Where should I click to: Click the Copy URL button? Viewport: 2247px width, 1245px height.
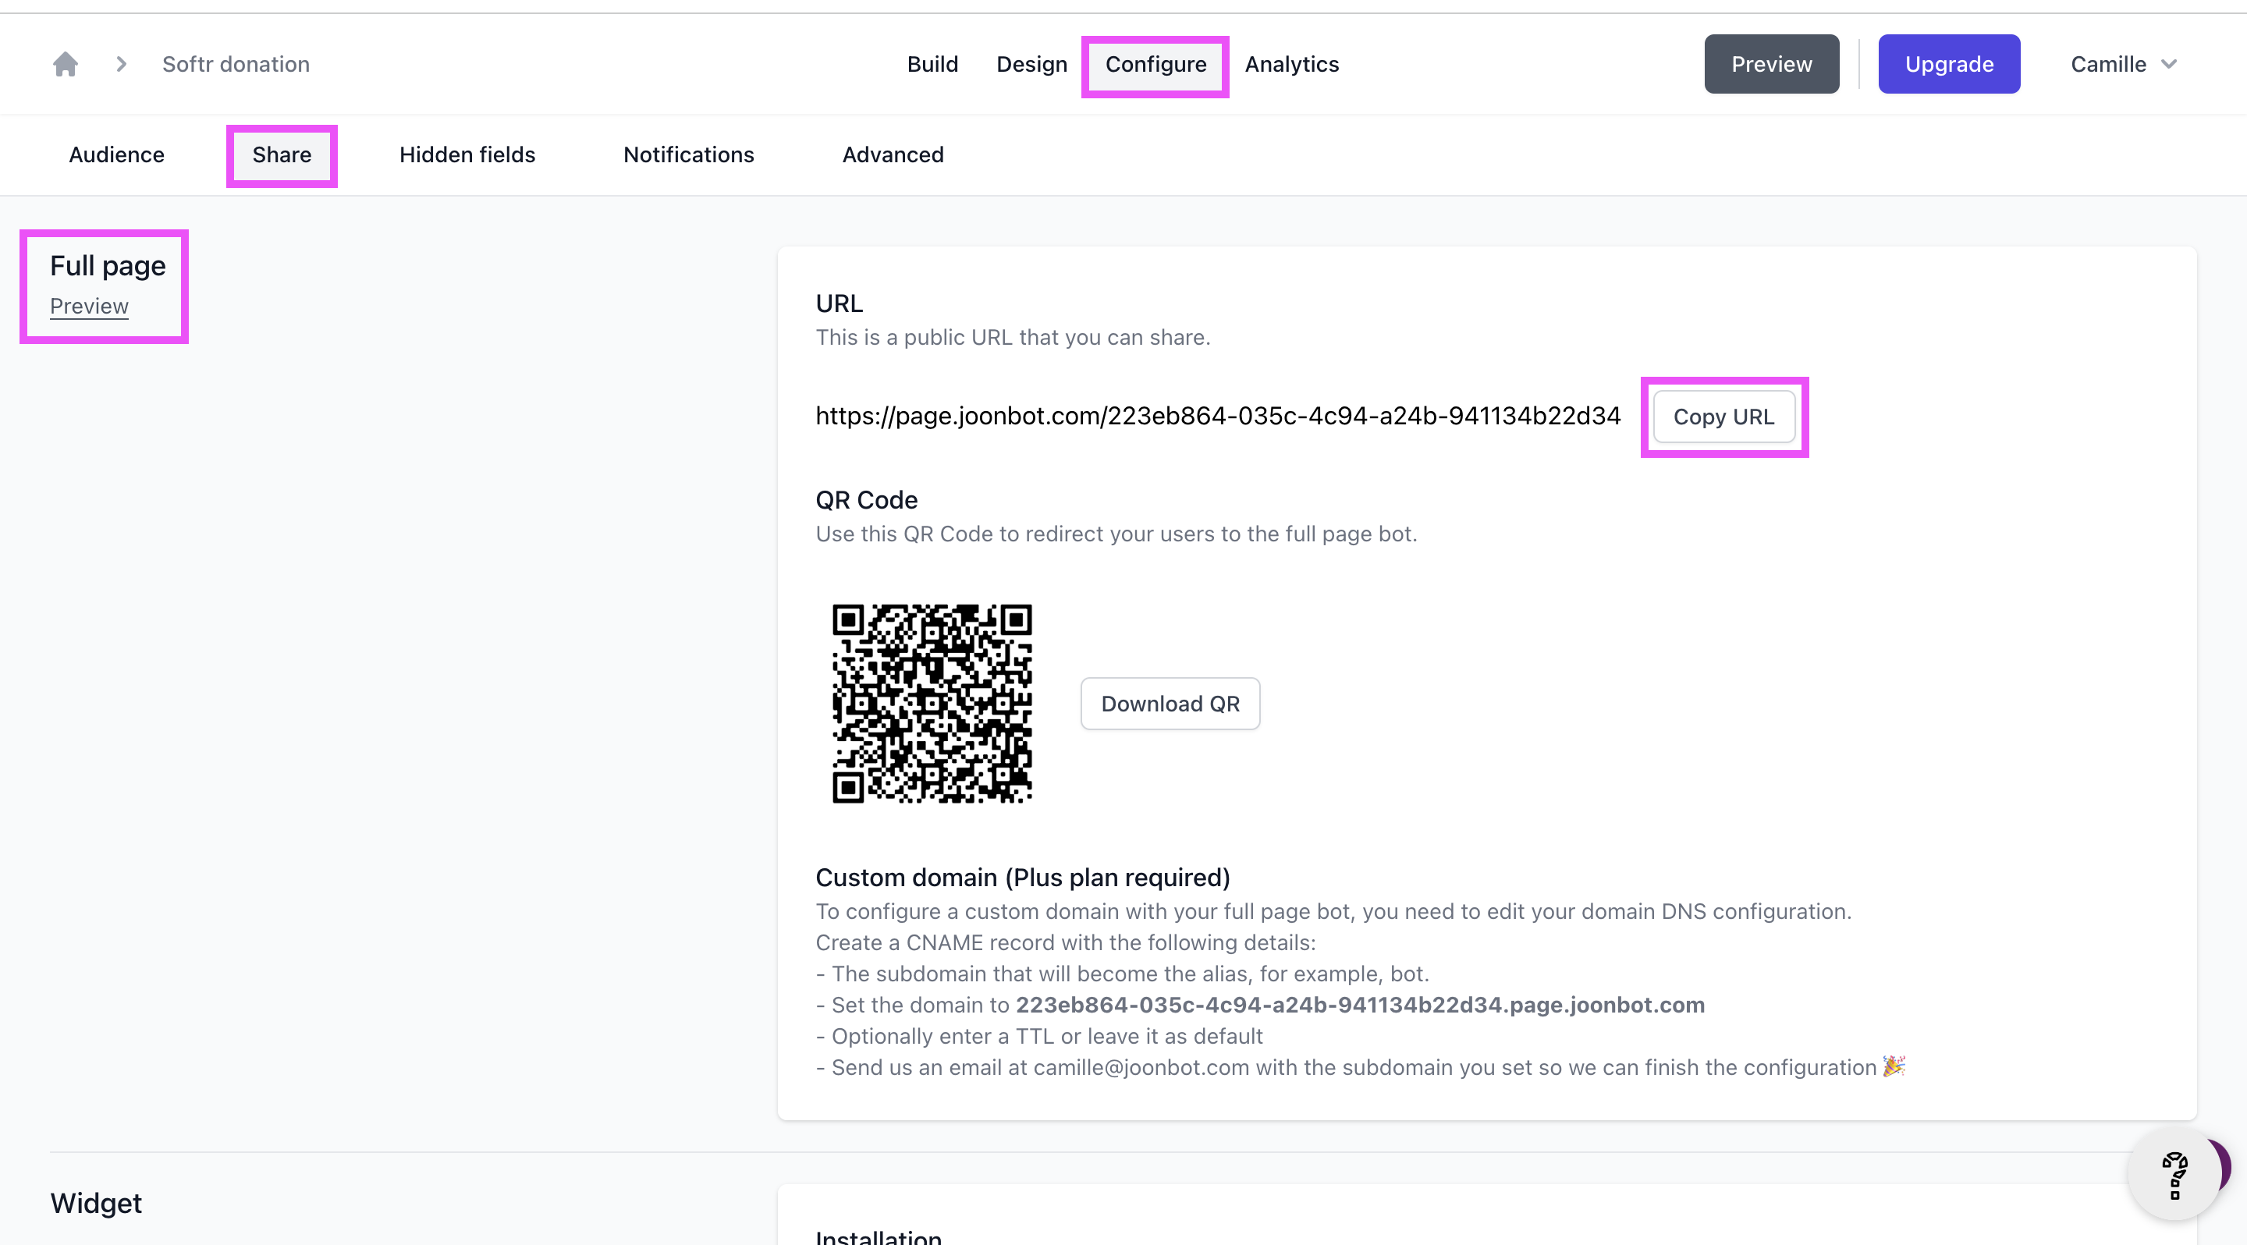(1723, 417)
